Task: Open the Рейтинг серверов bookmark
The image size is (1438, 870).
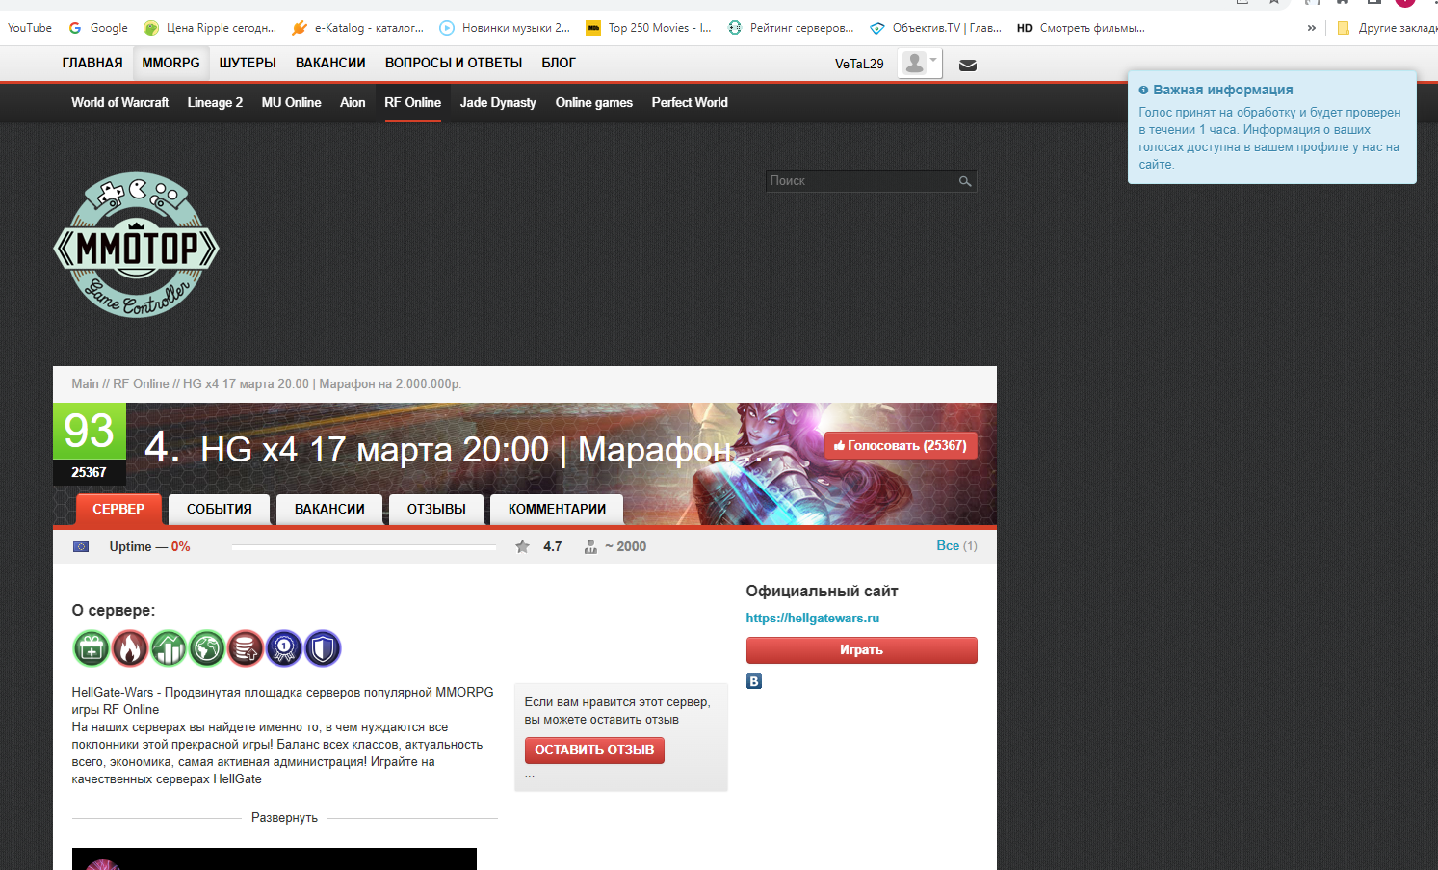Action: [791, 28]
